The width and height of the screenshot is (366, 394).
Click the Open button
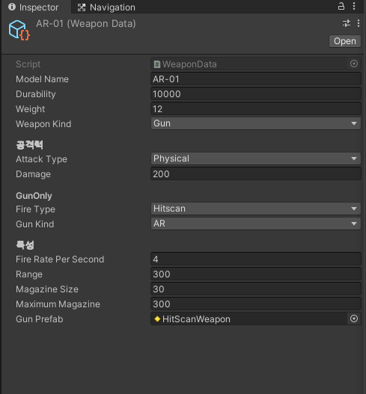click(344, 41)
